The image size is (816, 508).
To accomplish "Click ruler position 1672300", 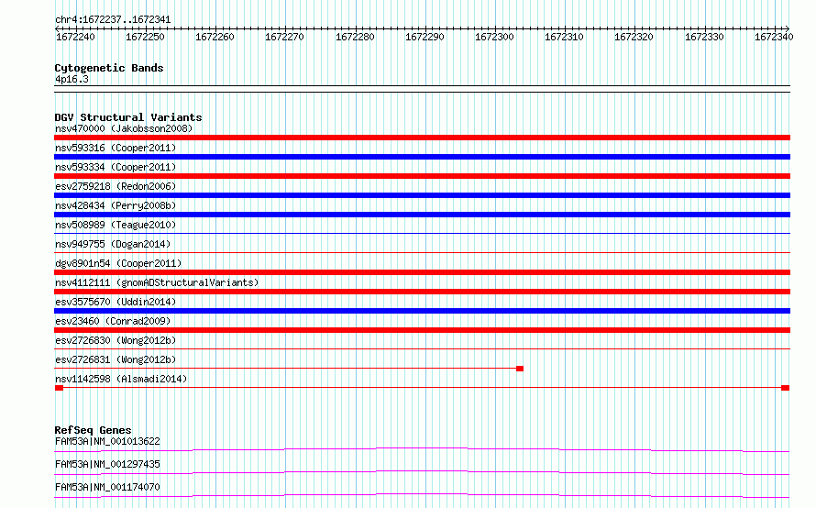I will click(x=494, y=37).
